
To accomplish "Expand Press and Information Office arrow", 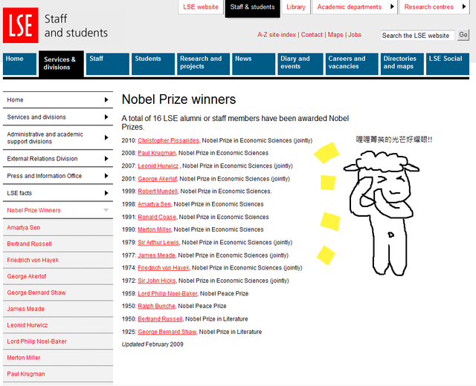I will tap(106, 176).
